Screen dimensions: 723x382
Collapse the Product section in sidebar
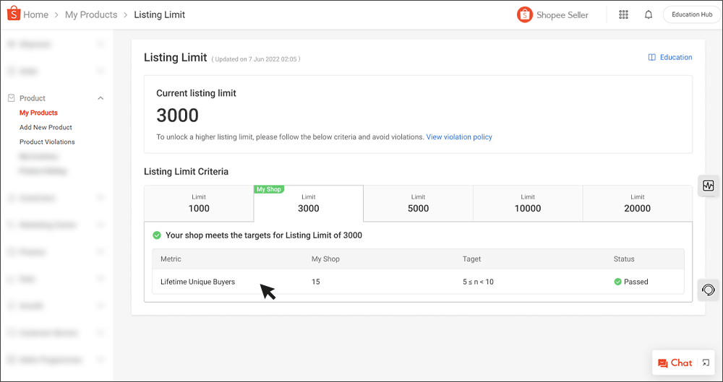point(100,98)
